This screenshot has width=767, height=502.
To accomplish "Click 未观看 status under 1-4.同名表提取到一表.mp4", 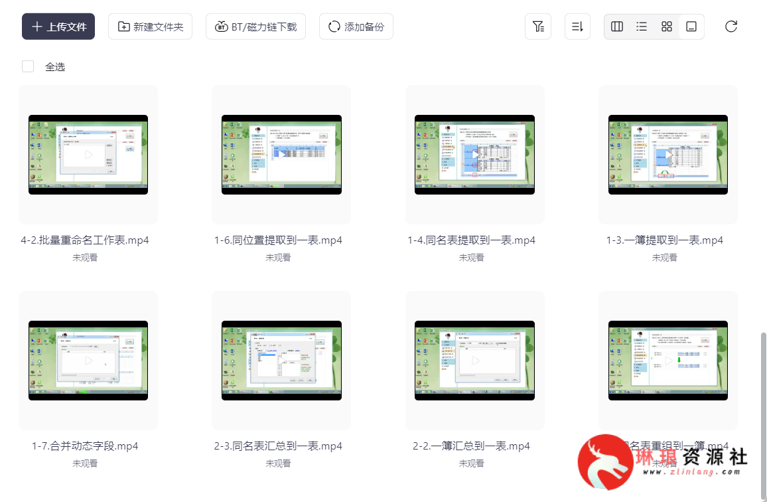I will tap(472, 258).
